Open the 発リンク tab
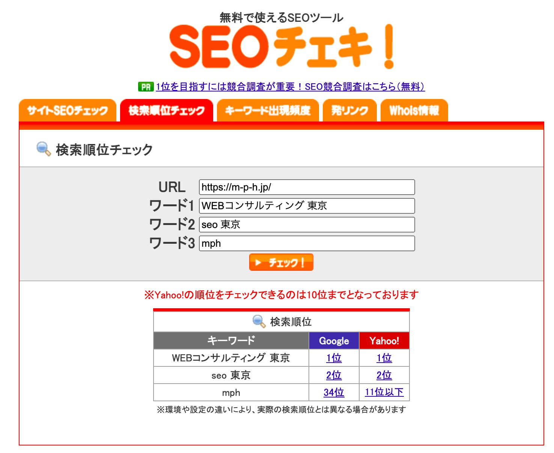 (x=350, y=110)
